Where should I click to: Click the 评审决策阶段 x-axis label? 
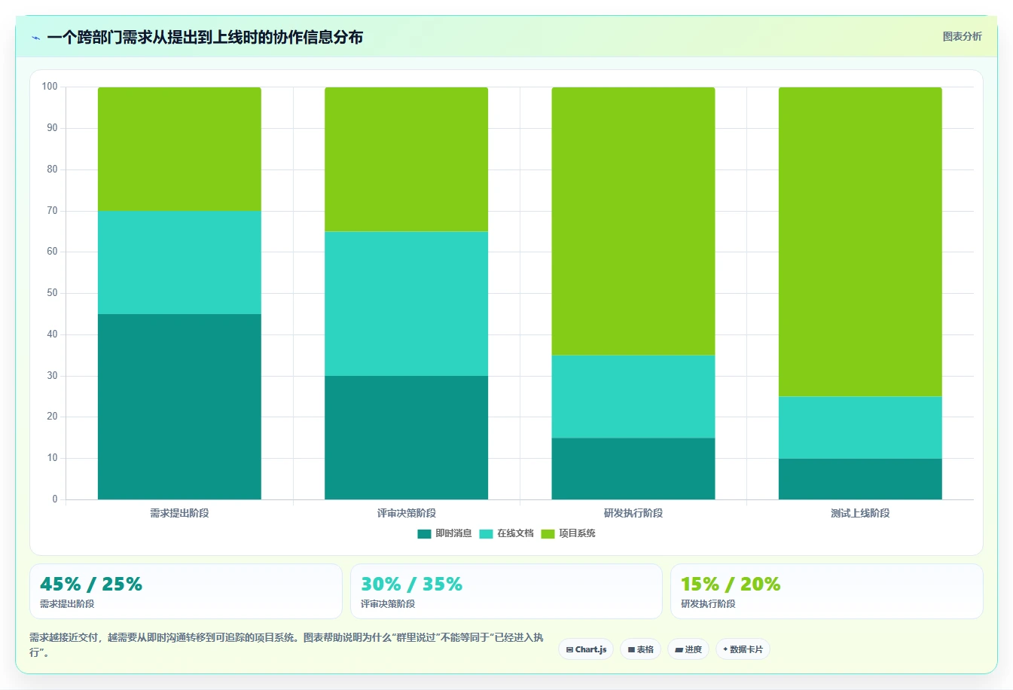[406, 513]
